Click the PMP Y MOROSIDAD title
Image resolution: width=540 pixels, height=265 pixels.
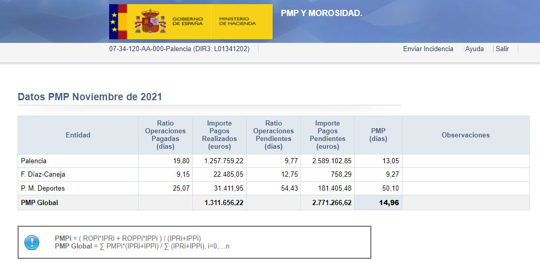tap(321, 13)
